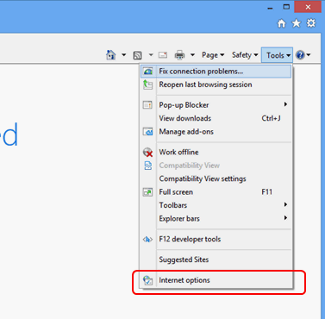Open the Explorer bars submenu
Viewport: 325px width, 319px height.
click(x=216, y=218)
